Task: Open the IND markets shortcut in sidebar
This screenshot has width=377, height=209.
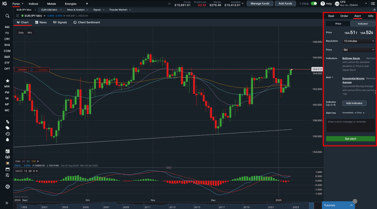Action: (7, 27)
